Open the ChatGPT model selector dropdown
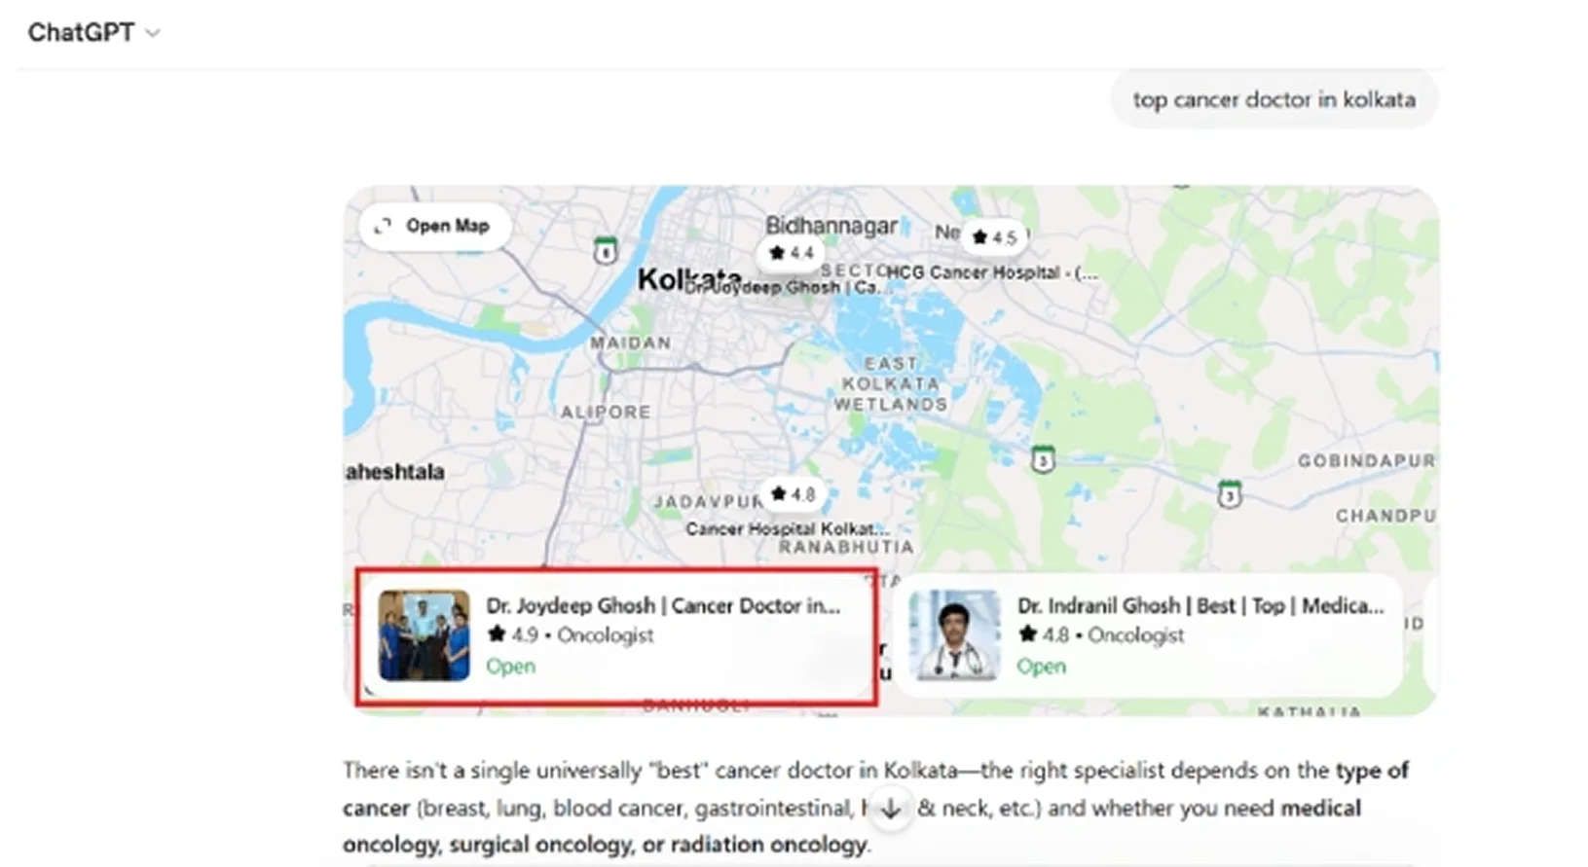Image resolution: width=1588 pixels, height=867 pixels. pyautogui.click(x=93, y=32)
